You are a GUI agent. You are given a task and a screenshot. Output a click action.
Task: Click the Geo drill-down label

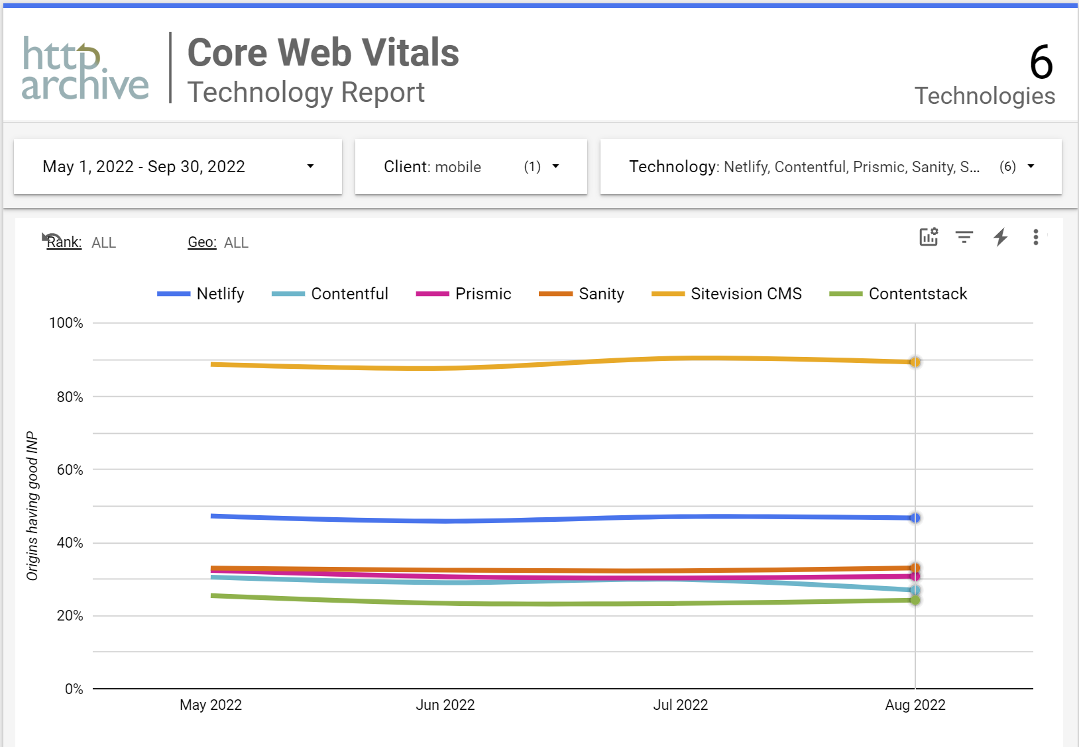pos(202,243)
